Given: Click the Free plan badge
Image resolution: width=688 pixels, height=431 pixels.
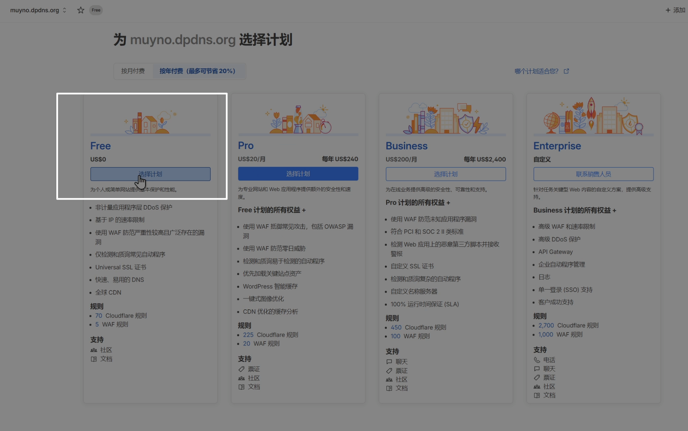Looking at the screenshot, I should 96,10.
